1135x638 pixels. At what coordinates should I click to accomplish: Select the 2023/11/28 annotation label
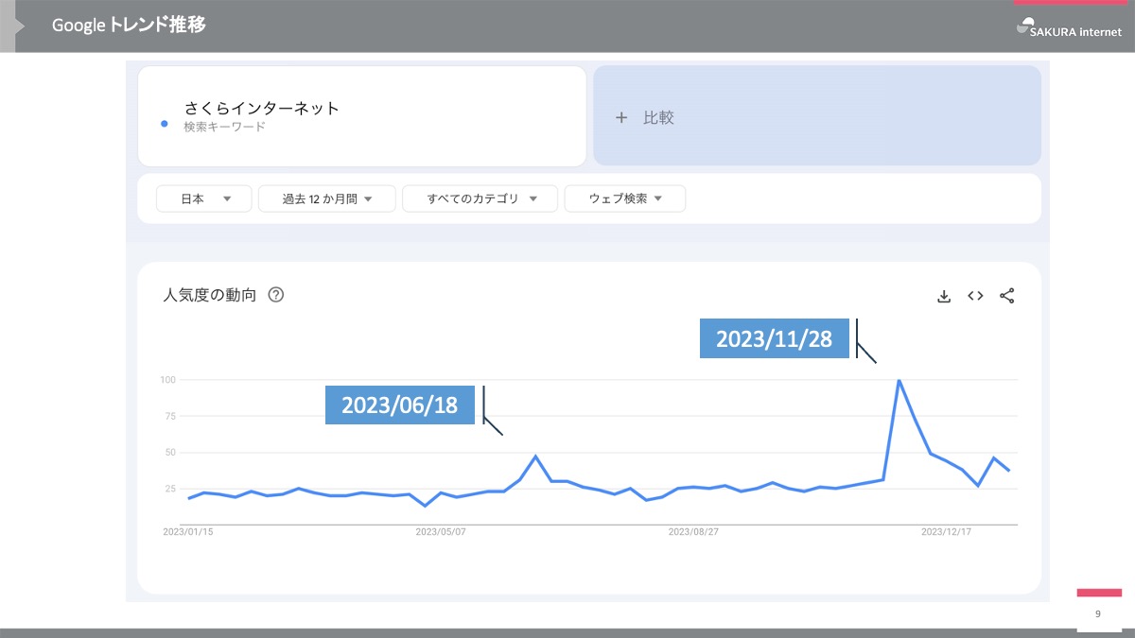click(774, 338)
